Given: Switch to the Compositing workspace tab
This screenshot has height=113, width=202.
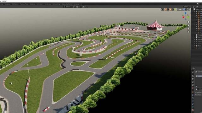Looking at the screenshot, I should click(56, 4).
